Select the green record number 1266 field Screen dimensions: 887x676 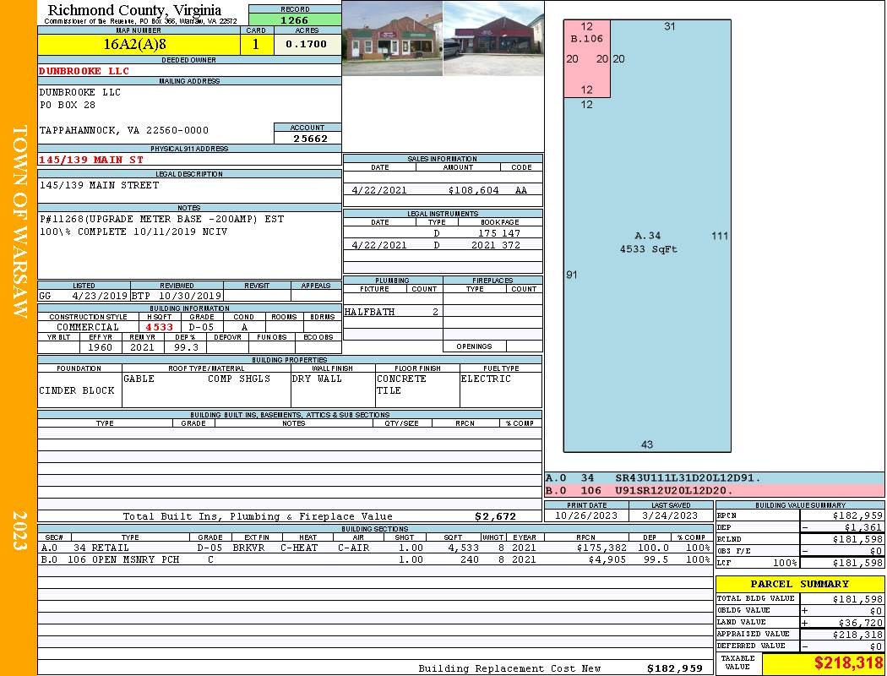[x=295, y=19]
